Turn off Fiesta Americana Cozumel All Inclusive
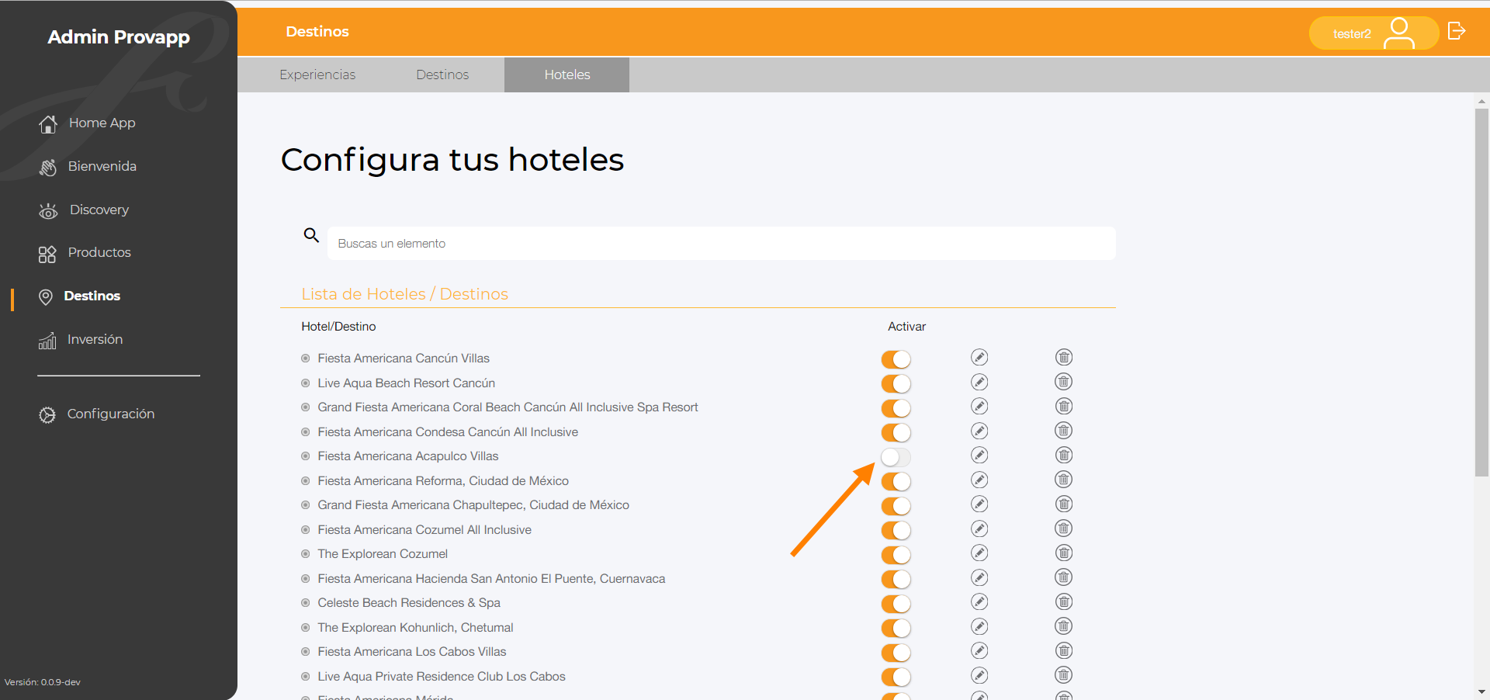Viewport: 1490px width, 700px height. point(896,530)
